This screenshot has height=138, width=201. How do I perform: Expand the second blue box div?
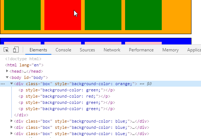tap(11, 127)
